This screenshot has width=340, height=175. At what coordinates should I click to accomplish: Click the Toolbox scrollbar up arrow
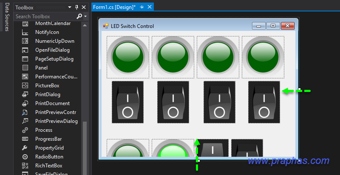pos(85,25)
